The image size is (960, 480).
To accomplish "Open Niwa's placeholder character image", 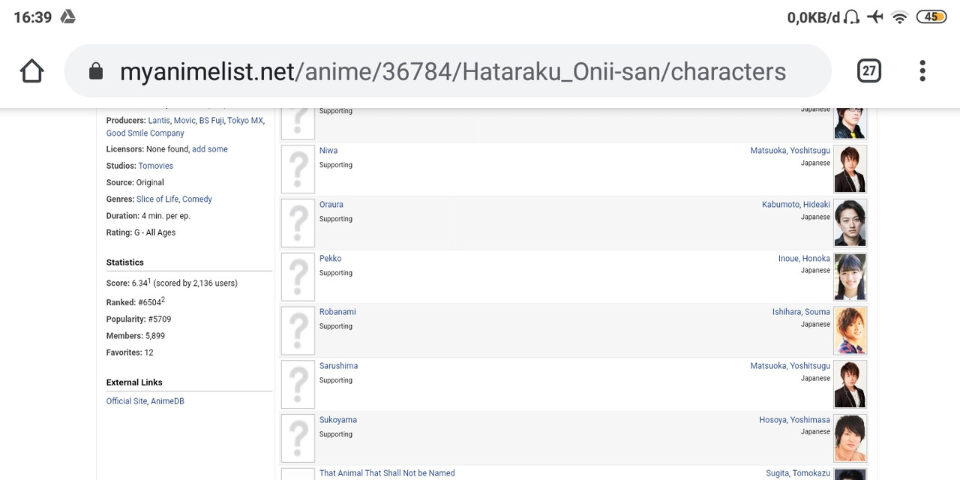I will [x=298, y=169].
